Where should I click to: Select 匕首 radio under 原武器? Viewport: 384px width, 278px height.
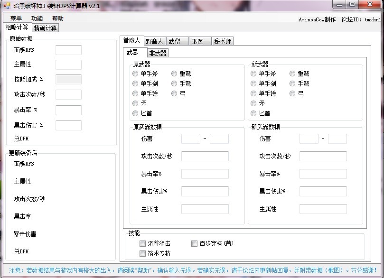[x=136, y=113]
